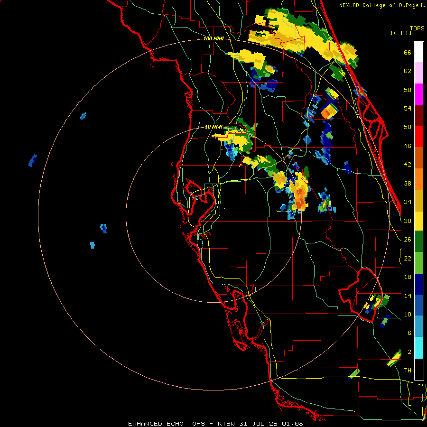Click the magenta legend swatch
The image size is (427, 427).
419,94
